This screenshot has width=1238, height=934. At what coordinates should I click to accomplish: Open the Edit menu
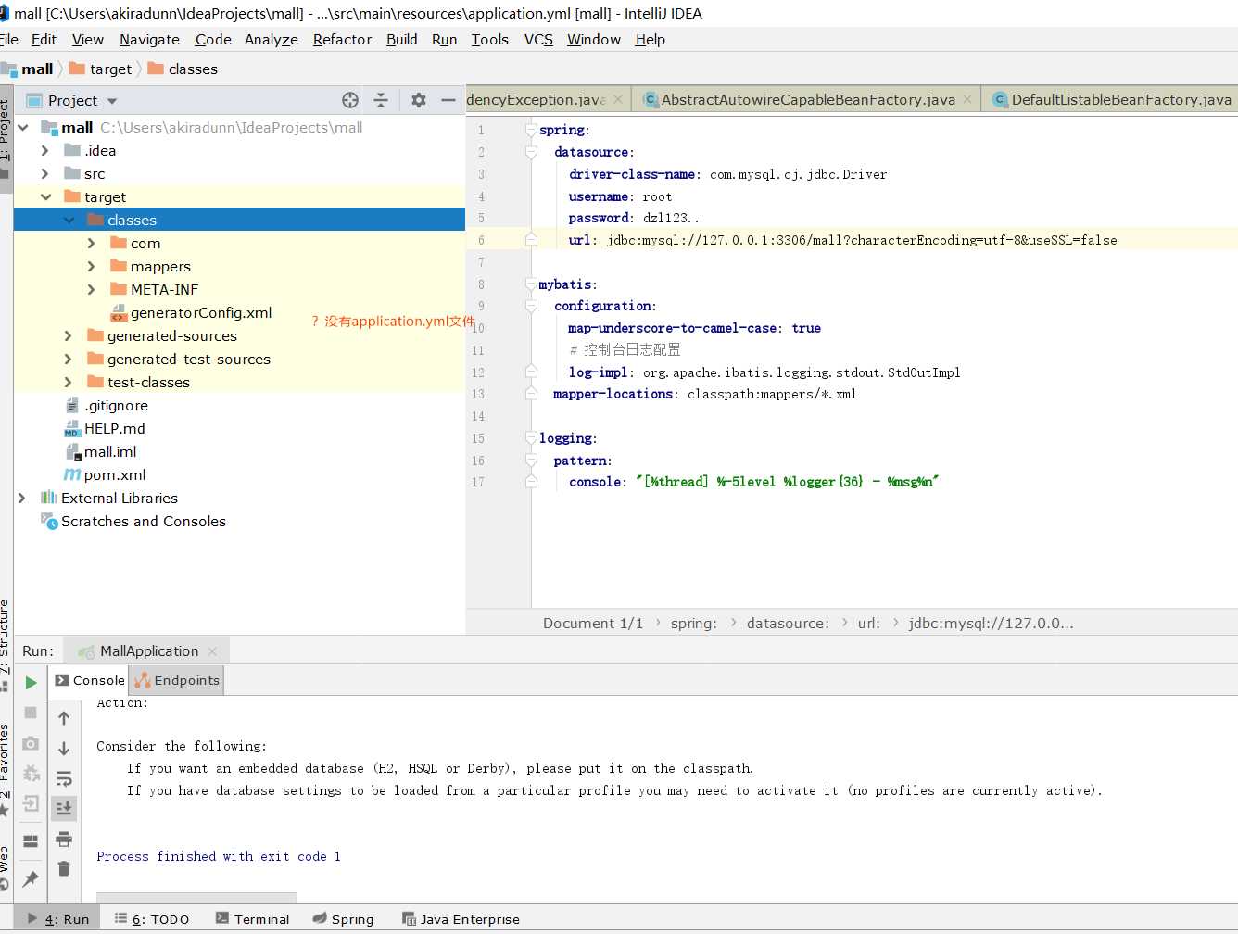[44, 39]
